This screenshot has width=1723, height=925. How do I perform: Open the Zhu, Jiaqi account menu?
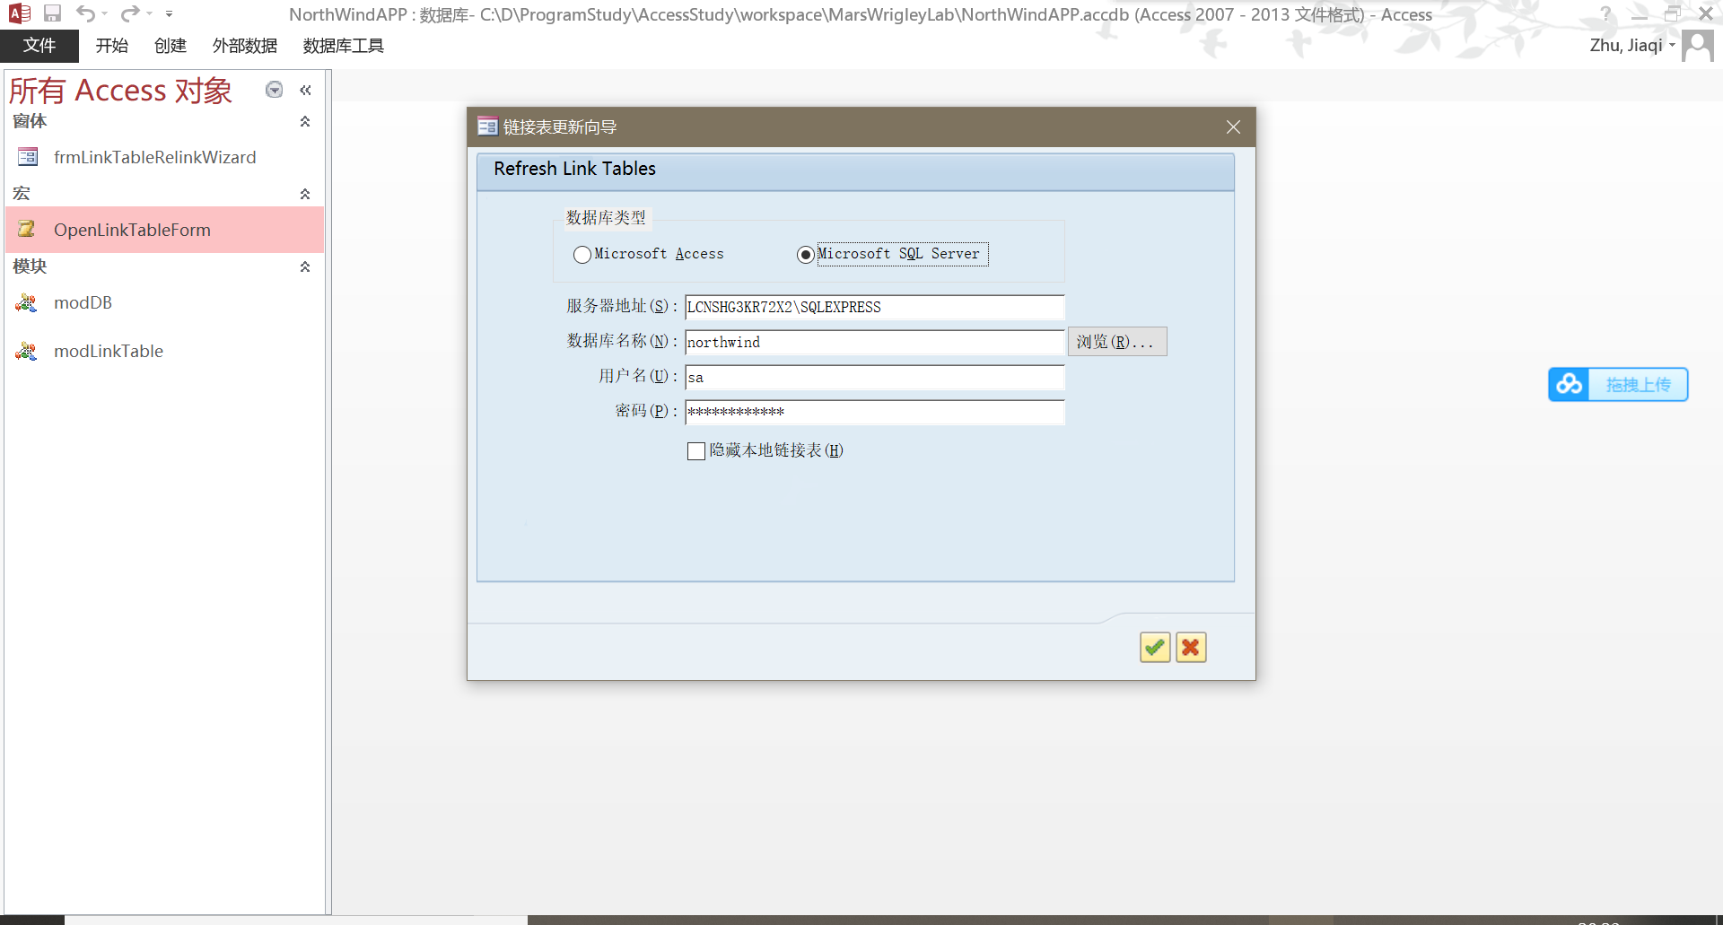click(1632, 45)
